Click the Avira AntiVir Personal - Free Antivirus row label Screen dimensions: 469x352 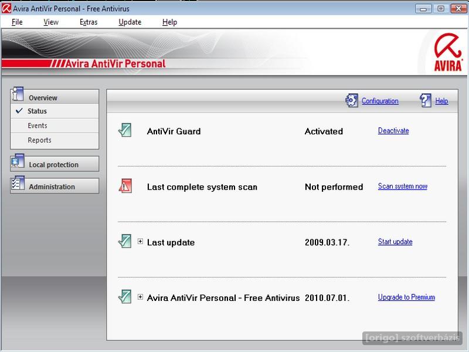[x=223, y=298]
